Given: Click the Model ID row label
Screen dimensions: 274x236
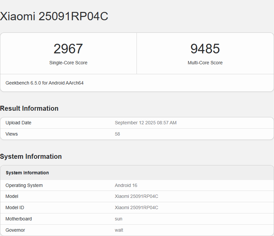Looking at the screenshot, I should pyautogui.click(x=15, y=207).
